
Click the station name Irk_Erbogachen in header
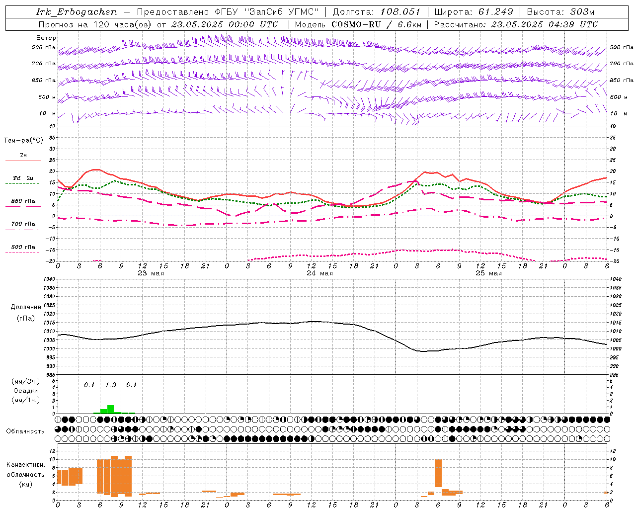[x=77, y=12]
